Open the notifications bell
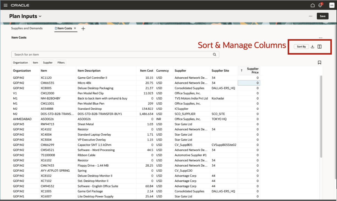Screen dimensions: 337x201 (320, 5)
